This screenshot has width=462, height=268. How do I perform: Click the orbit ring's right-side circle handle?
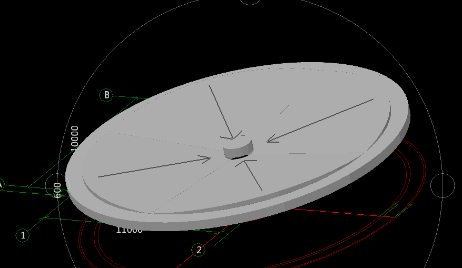[x=443, y=185]
